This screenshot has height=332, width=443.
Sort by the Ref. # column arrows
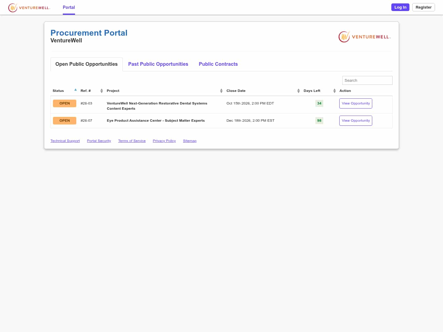102,91
